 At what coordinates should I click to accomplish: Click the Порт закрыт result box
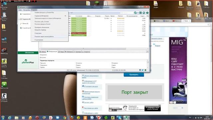[135, 92]
